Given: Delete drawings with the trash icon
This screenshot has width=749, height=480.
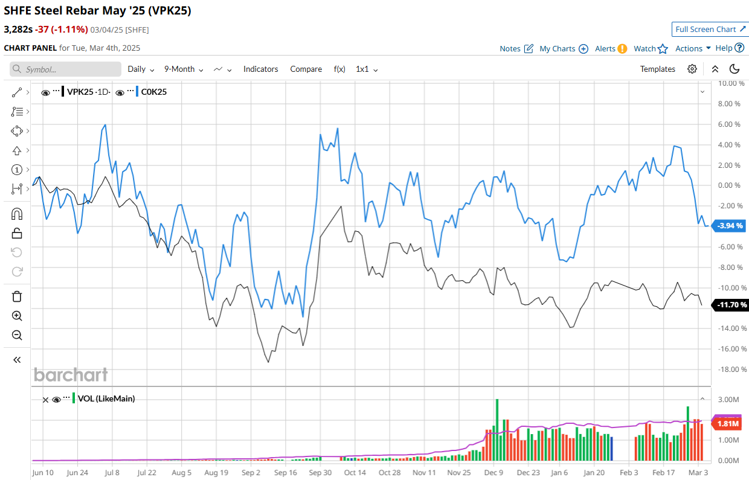Looking at the screenshot, I should pyautogui.click(x=17, y=296).
